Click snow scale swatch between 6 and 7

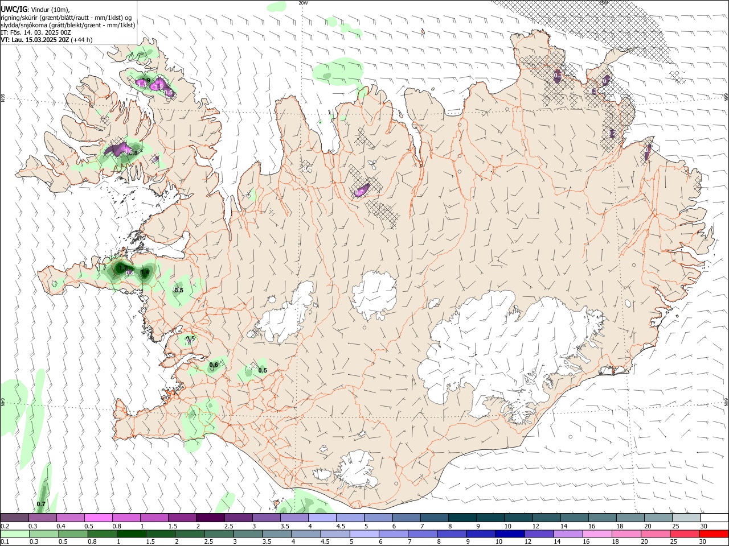pyautogui.click(x=406, y=518)
